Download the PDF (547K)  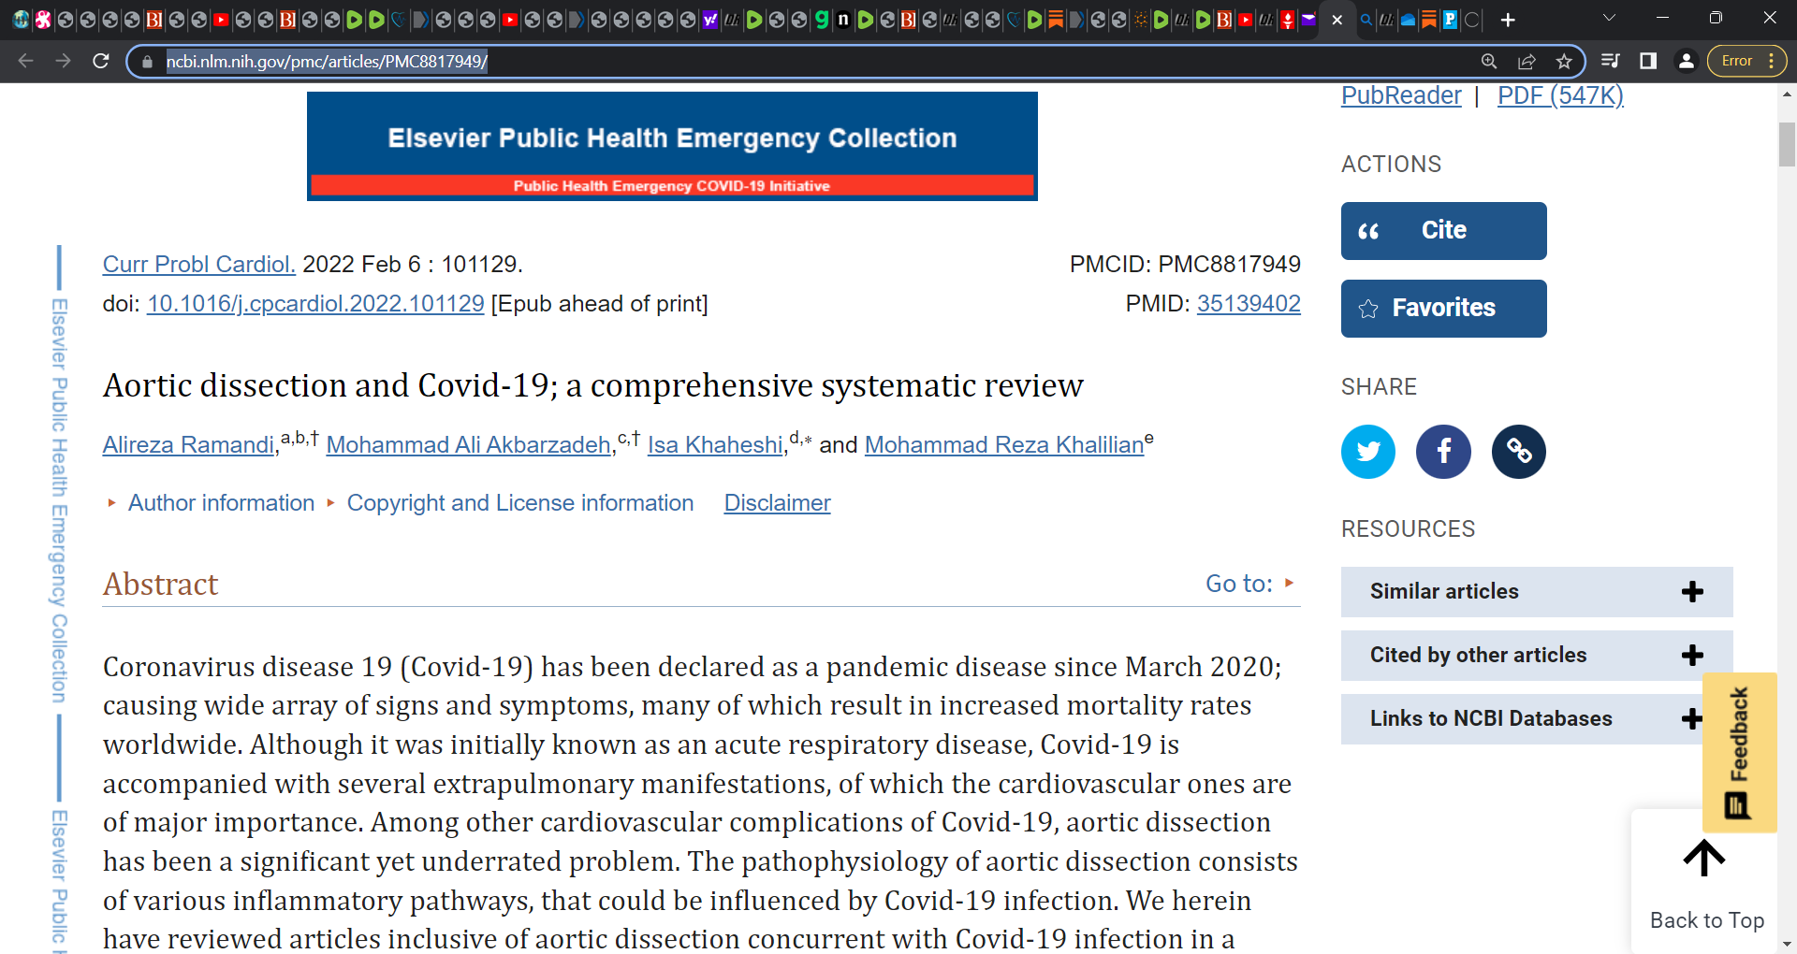point(1560,95)
